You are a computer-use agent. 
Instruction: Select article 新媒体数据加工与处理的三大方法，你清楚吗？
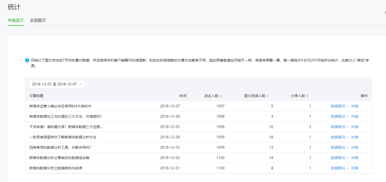tap(66, 116)
